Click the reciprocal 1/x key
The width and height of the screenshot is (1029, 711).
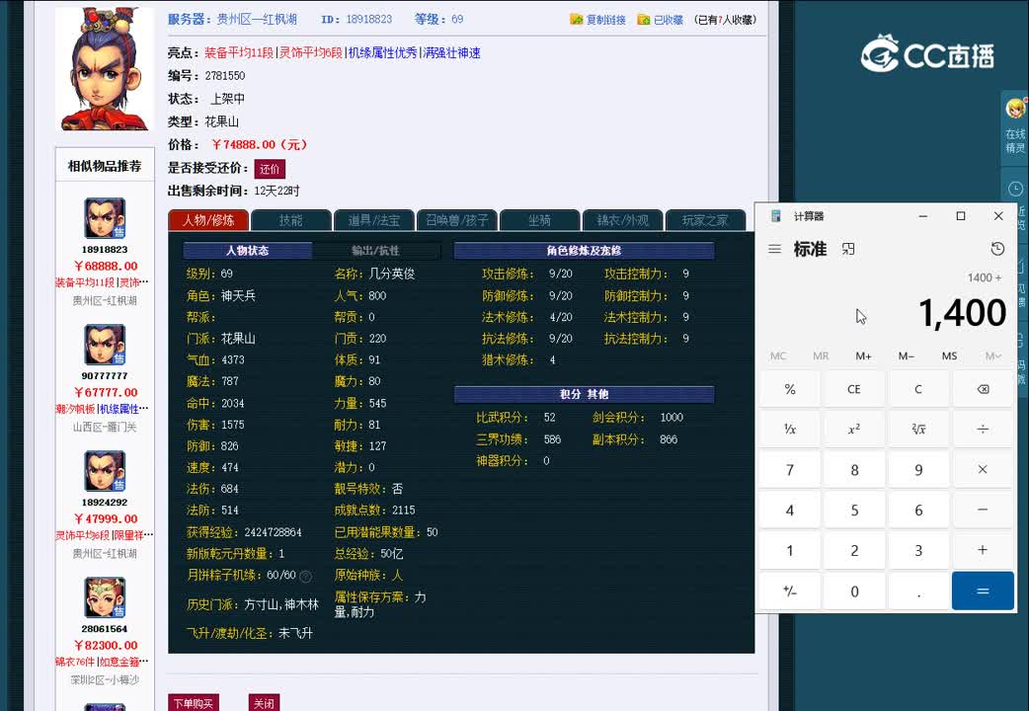pos(790,430)
